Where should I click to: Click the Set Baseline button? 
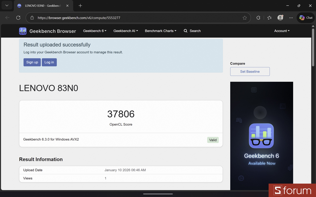pyautogui.click(x=250, y=71)
